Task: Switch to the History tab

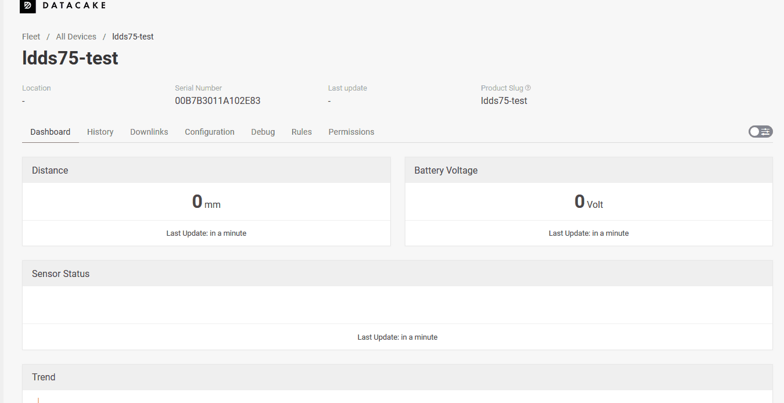Action: tap(100, 132)
